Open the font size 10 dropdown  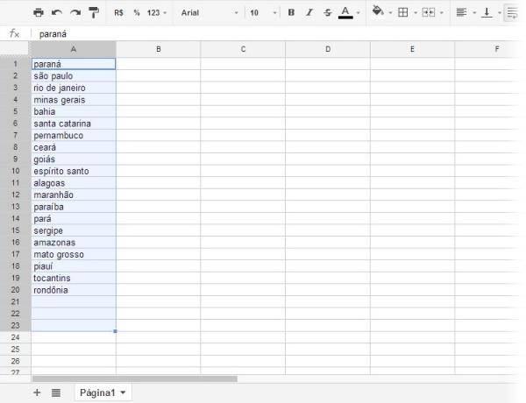(x=263, y=13)
